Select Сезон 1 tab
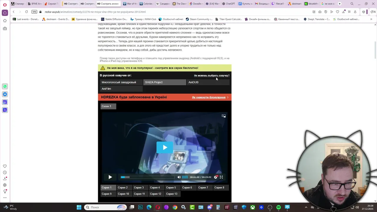The width and height of the screenshot is (377, 212). coord(108,106)
